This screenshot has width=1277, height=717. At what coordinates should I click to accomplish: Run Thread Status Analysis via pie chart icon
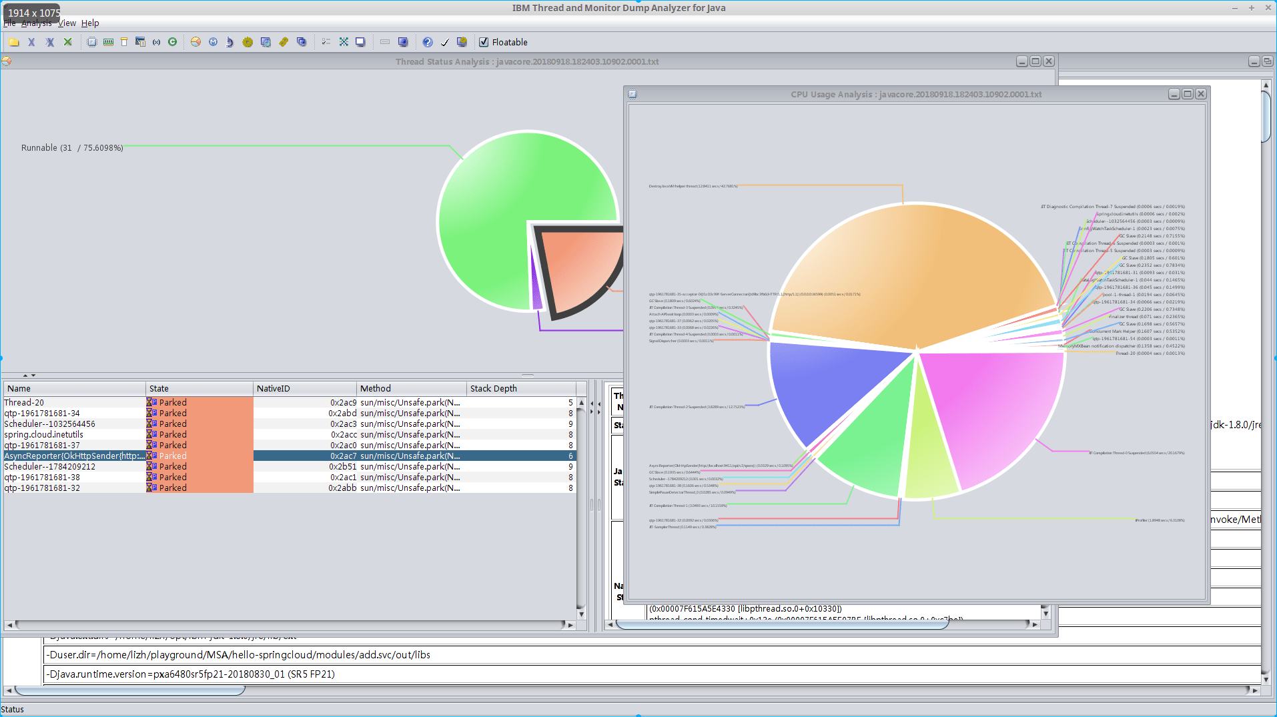[195, 42]
